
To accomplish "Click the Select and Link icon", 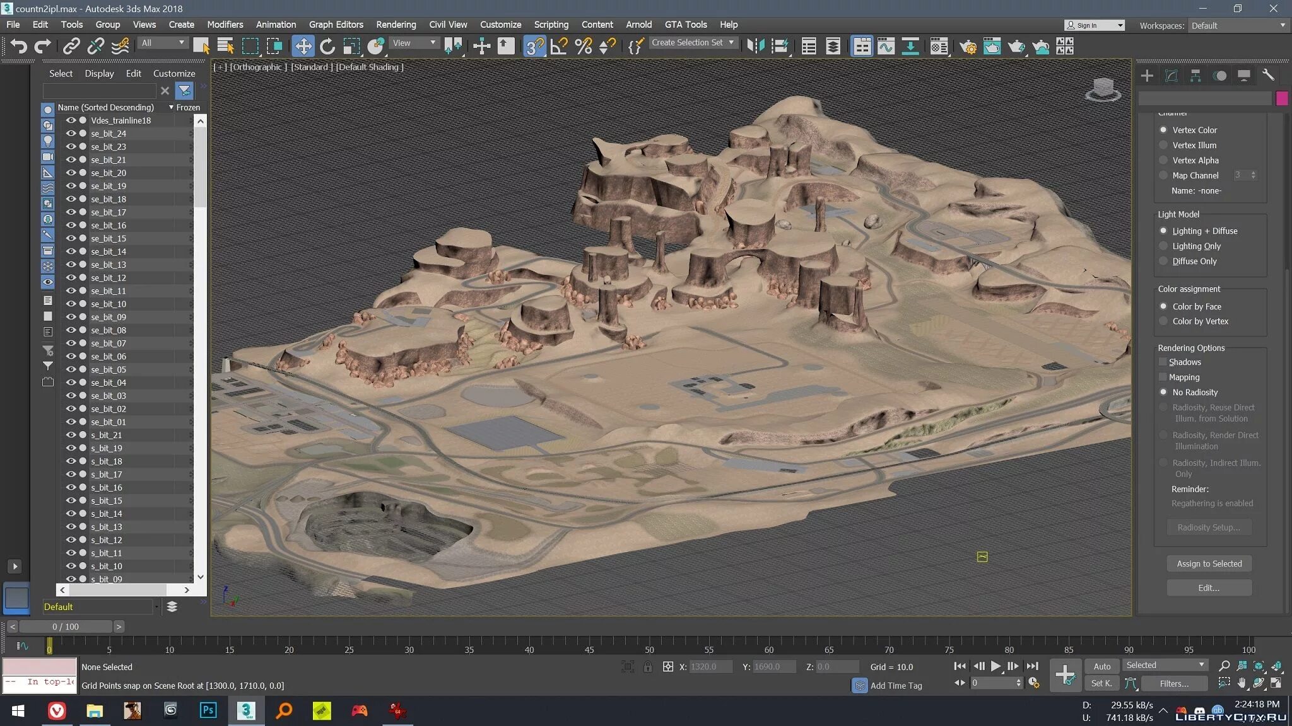I will click(71, 46).
